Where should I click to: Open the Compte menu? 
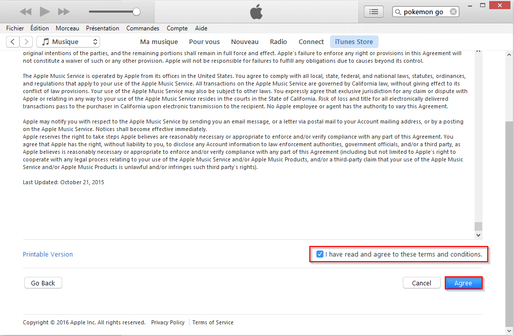(x=177, y=28)
